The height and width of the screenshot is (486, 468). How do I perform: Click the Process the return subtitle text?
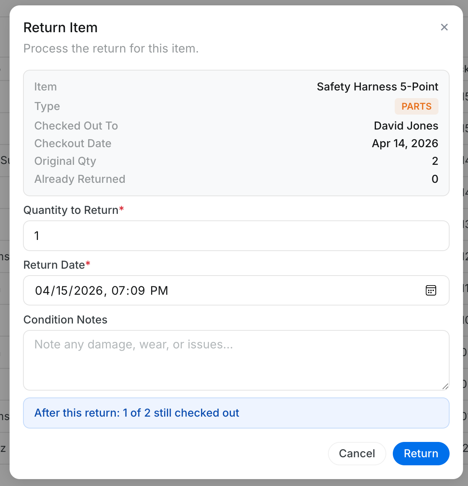111,48
